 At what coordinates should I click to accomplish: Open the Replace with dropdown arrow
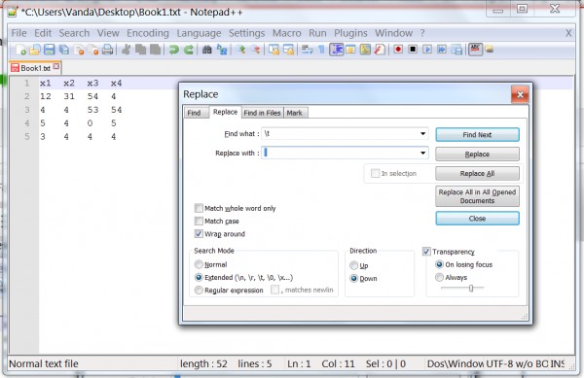(422, 153)
